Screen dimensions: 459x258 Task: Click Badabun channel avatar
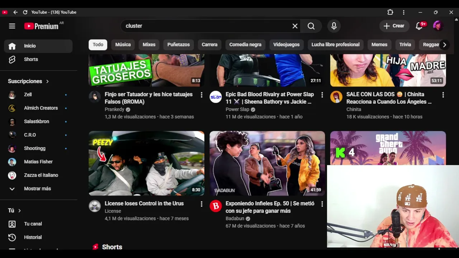216,206
